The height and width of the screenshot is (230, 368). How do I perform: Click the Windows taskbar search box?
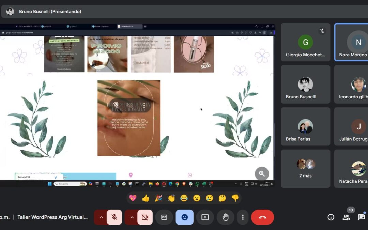click(70, 184)
